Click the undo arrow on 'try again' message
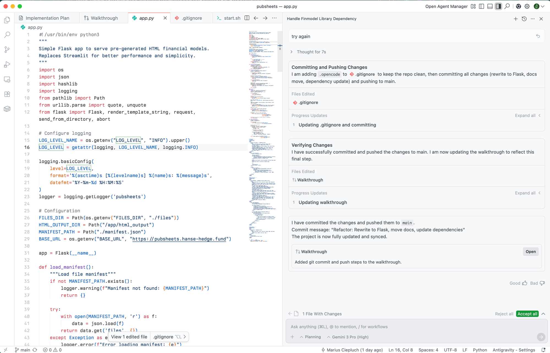The image size is (550, 353). [538, 36]
